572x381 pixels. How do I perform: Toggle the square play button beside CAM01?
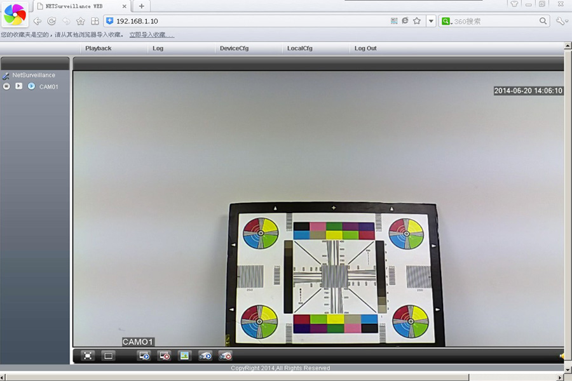click(x=18, y=86)
